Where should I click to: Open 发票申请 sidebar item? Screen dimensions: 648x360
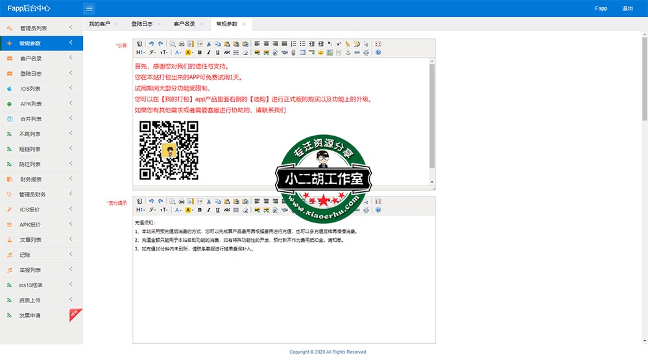point(42,315)
